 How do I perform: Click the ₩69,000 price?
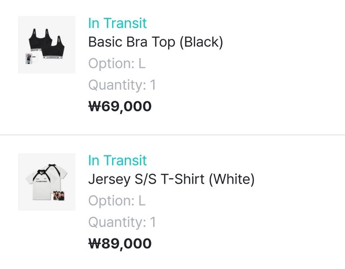point(120,107)
